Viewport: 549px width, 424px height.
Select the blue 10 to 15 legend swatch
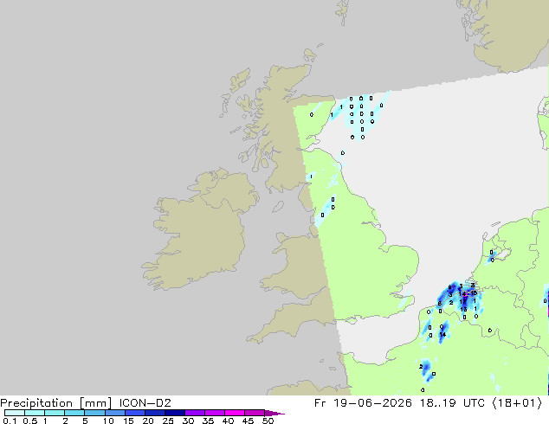coord(115,413)
